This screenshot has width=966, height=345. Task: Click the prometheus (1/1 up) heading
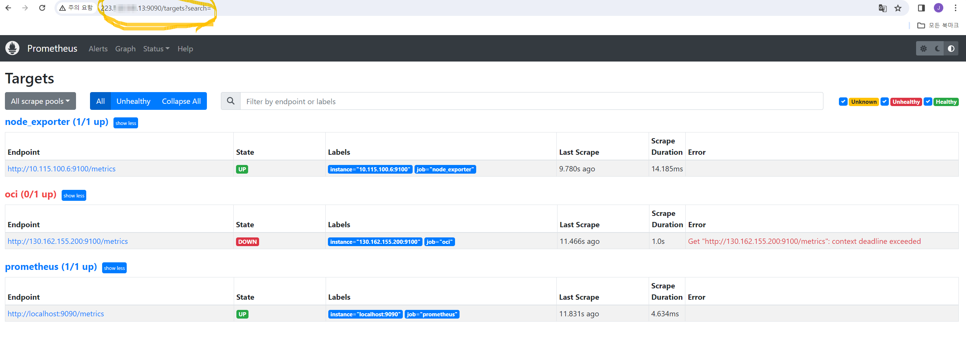pos(51,267)
